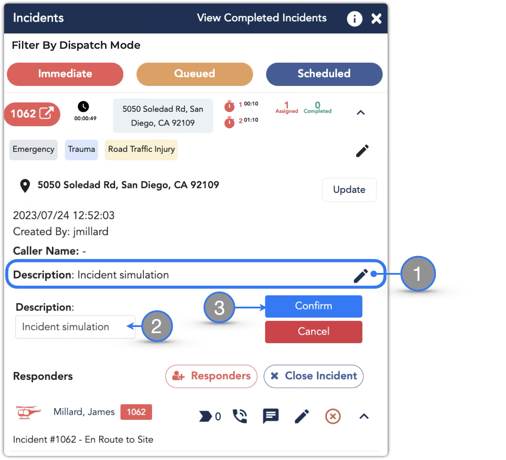The height and width of the screenshot is (460, 506).
Task: Click the Description text input field
Action: (x=75, y=327)
